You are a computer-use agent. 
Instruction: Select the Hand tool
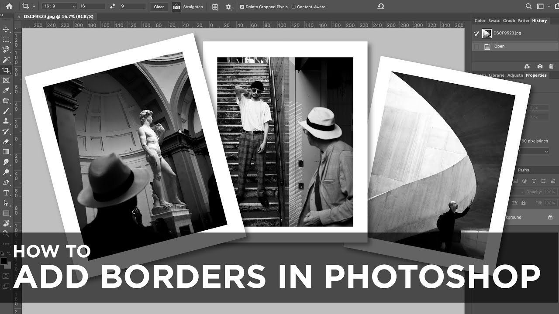click(6, 223)
